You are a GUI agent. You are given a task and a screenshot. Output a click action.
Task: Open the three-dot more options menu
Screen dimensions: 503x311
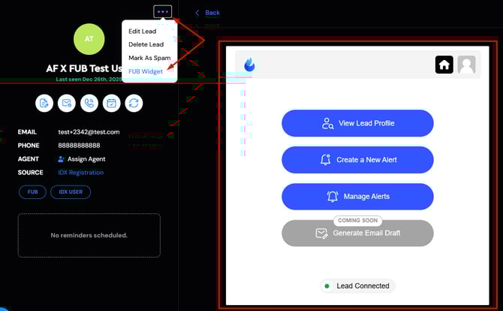(x=163, y=11)
